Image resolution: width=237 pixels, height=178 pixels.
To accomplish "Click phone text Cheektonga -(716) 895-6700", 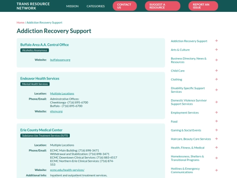I will (69, 102).
